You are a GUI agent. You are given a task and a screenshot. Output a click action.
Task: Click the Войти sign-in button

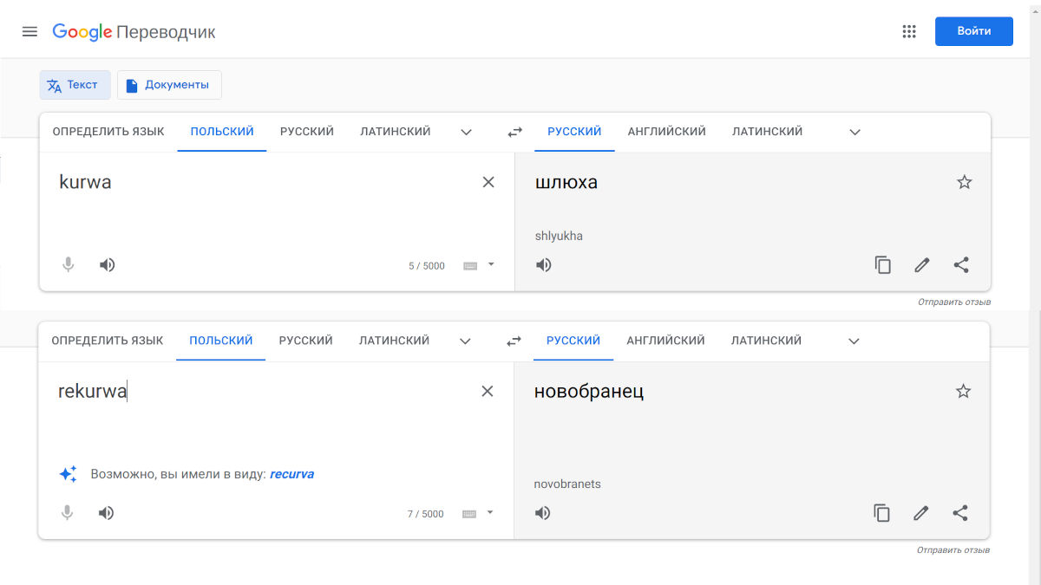[973, 31]
